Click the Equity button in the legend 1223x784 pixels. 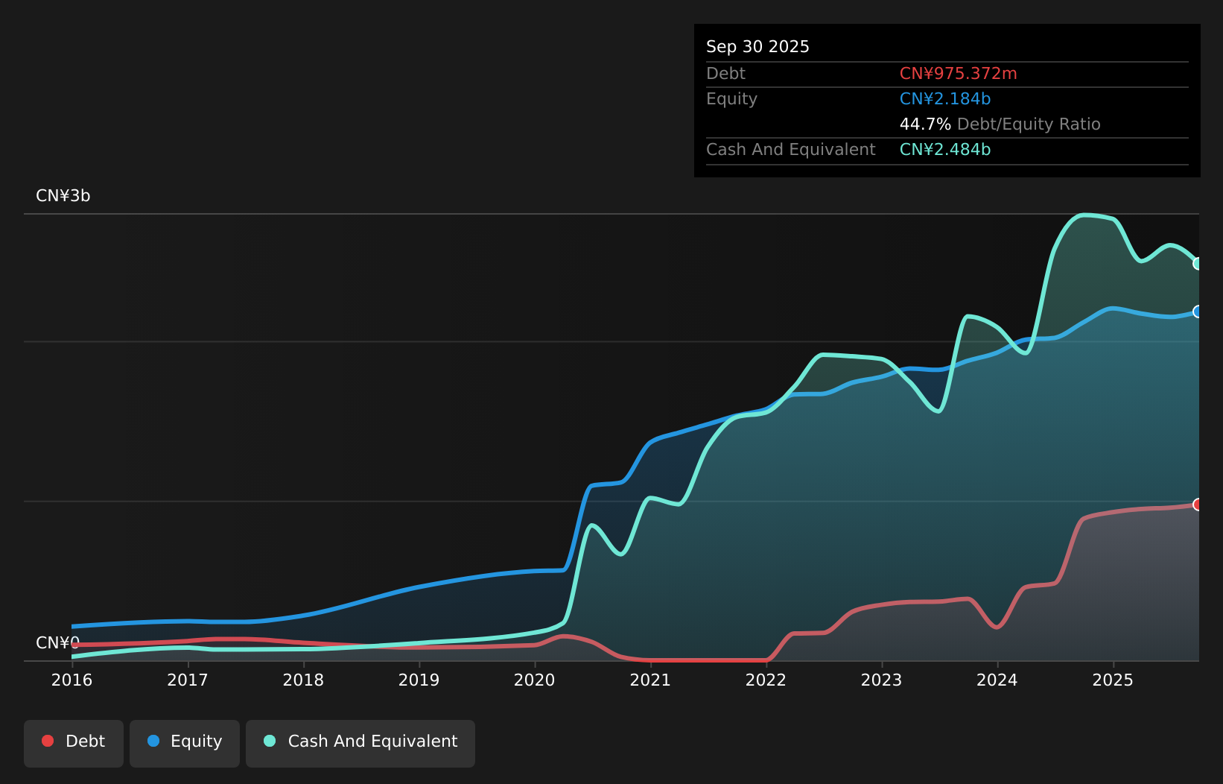click(x=184, y=743)
